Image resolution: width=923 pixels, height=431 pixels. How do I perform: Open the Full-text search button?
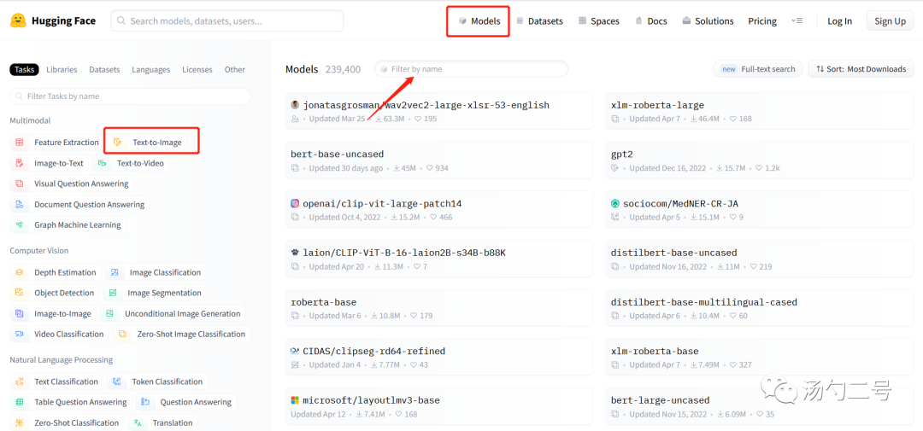point(757,69)
